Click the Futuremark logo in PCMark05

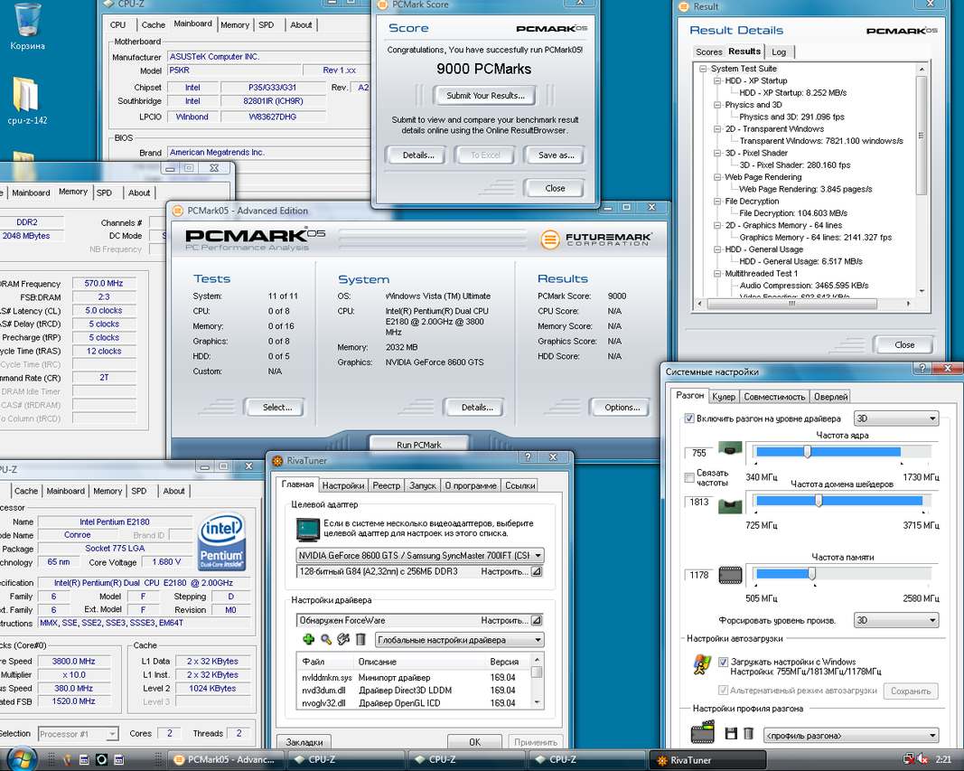(595, 239)
